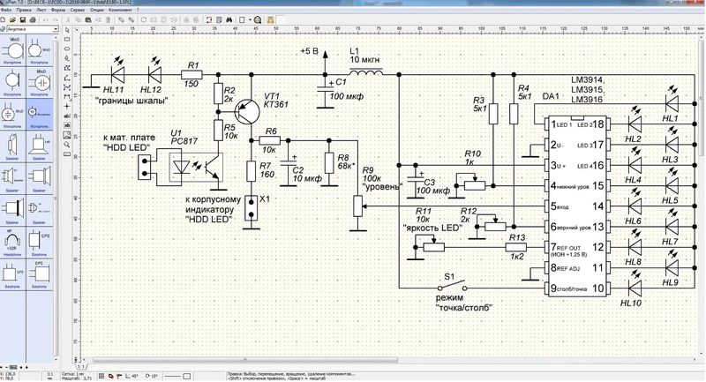Save the schematic with the floppy disk icon

pos(21,19)
